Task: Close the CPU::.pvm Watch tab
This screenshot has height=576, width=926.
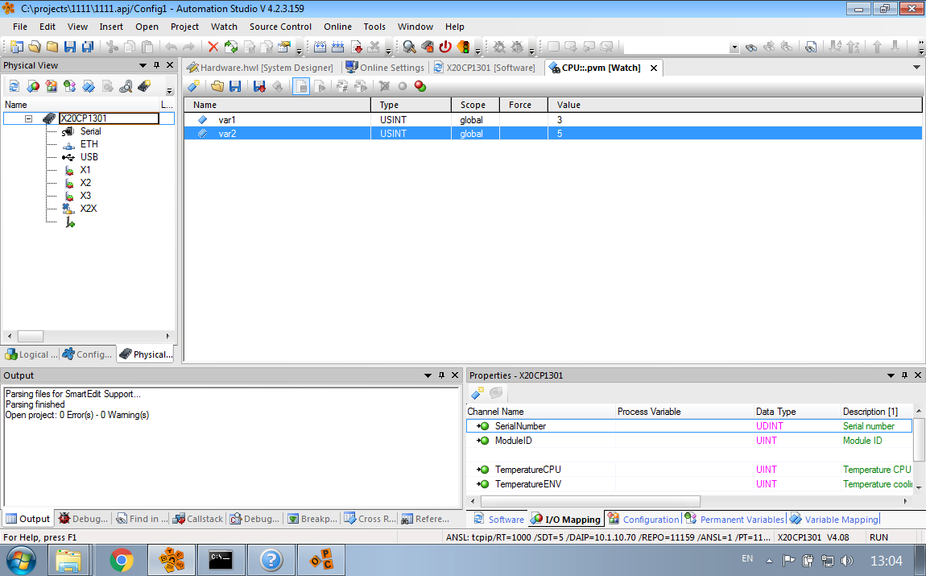Action: (x=654, y=68)
